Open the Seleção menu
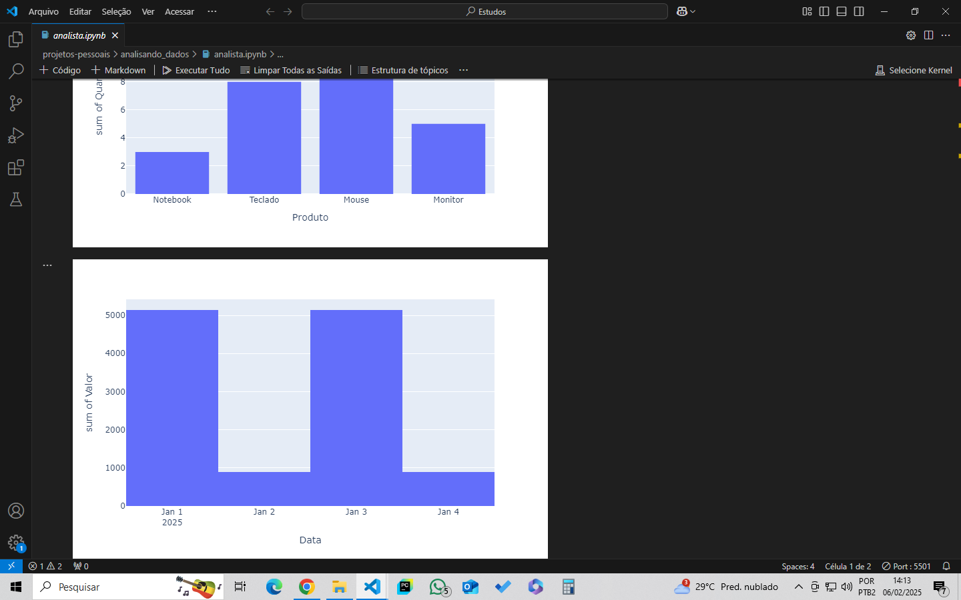This screenshot has height=600, width=961. coord(116,11)
